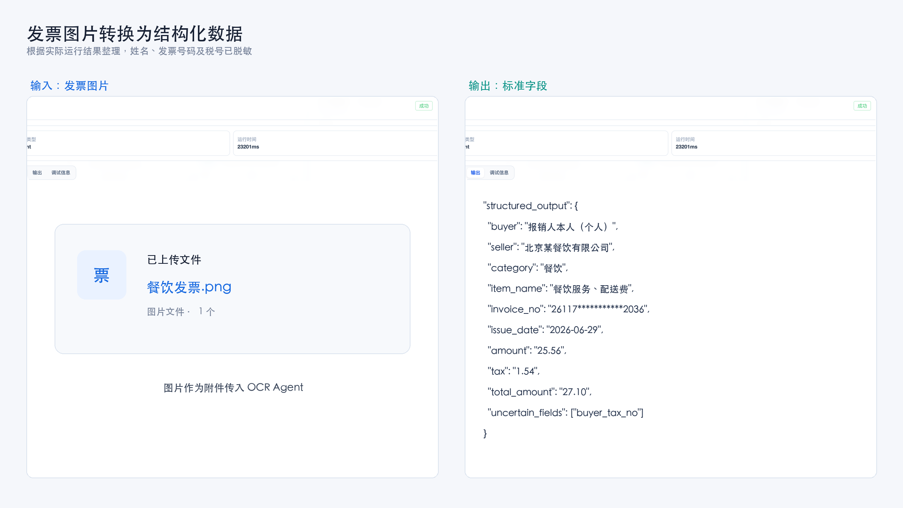Click the heading 输出：标准字段
Viewport: 903px width, 508px height.
(508, 86)
